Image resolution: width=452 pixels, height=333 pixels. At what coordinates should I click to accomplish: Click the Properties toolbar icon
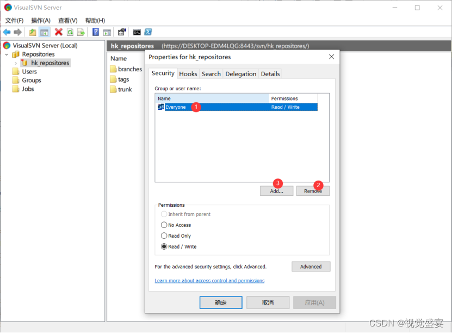click(122, 32)
